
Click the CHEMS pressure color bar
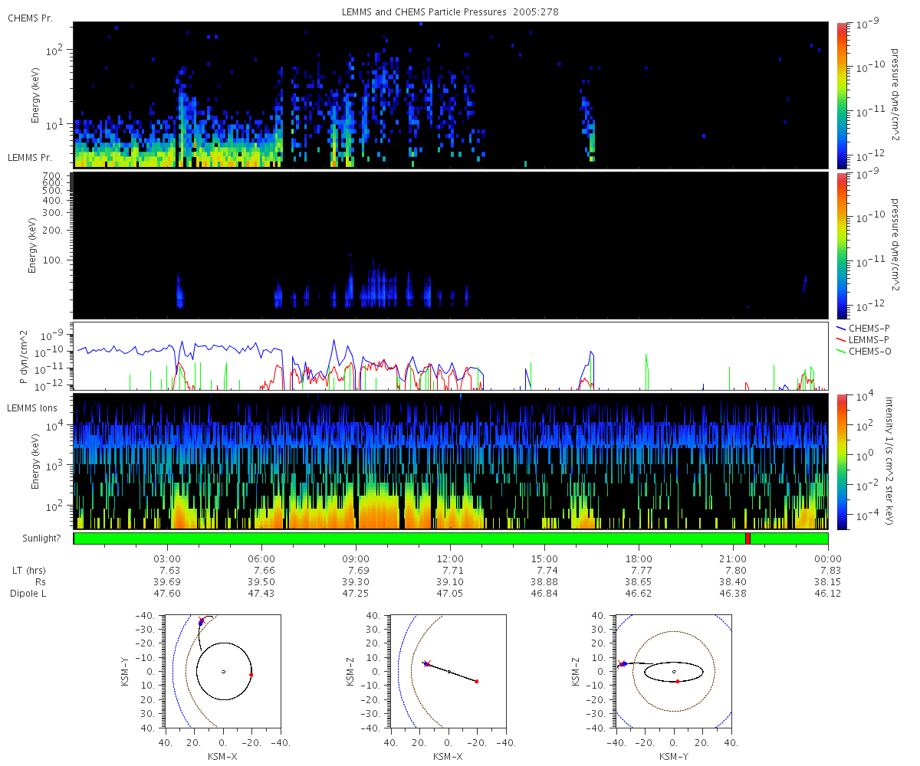(842, 95)
